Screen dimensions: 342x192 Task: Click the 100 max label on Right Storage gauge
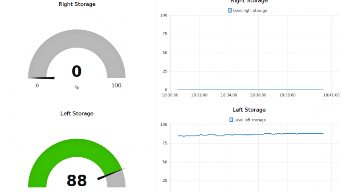116,85
